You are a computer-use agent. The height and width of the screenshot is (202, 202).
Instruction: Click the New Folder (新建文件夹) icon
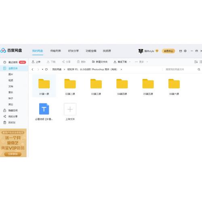pos(93,62)
